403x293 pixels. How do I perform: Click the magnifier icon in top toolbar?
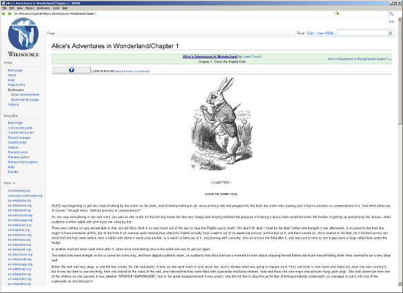click(391, 13)
